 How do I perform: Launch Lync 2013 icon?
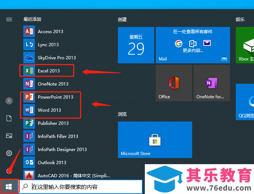29,44
